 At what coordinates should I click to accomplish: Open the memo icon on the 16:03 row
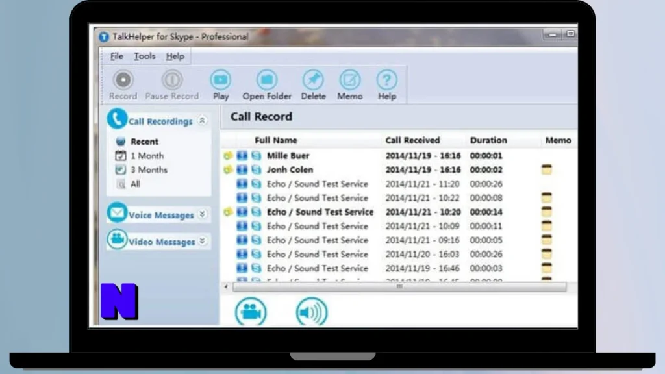point(547,254)
